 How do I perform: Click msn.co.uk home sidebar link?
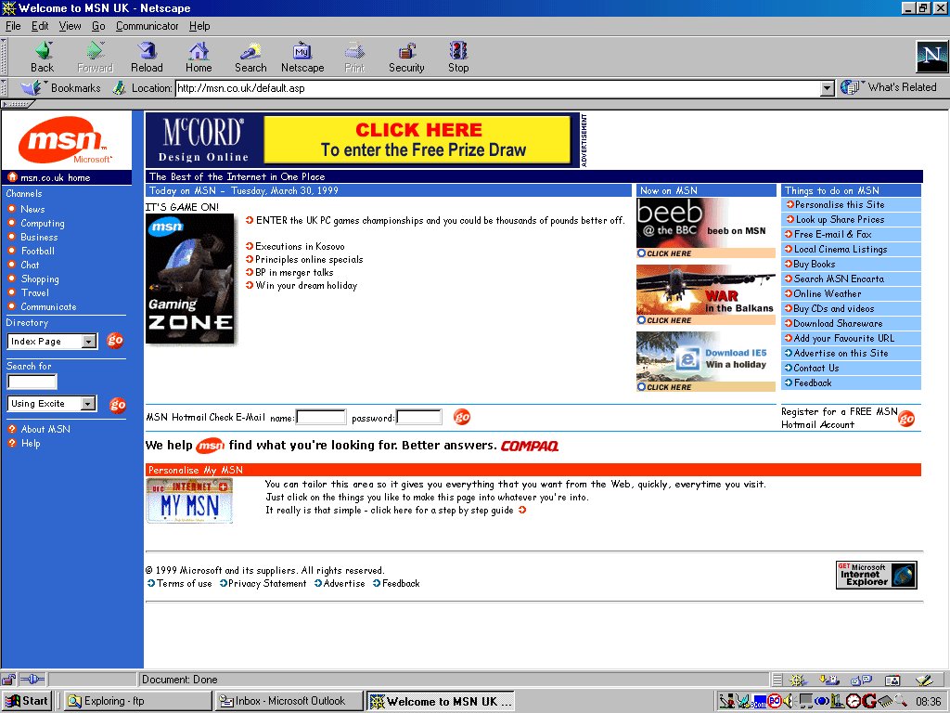55,177
